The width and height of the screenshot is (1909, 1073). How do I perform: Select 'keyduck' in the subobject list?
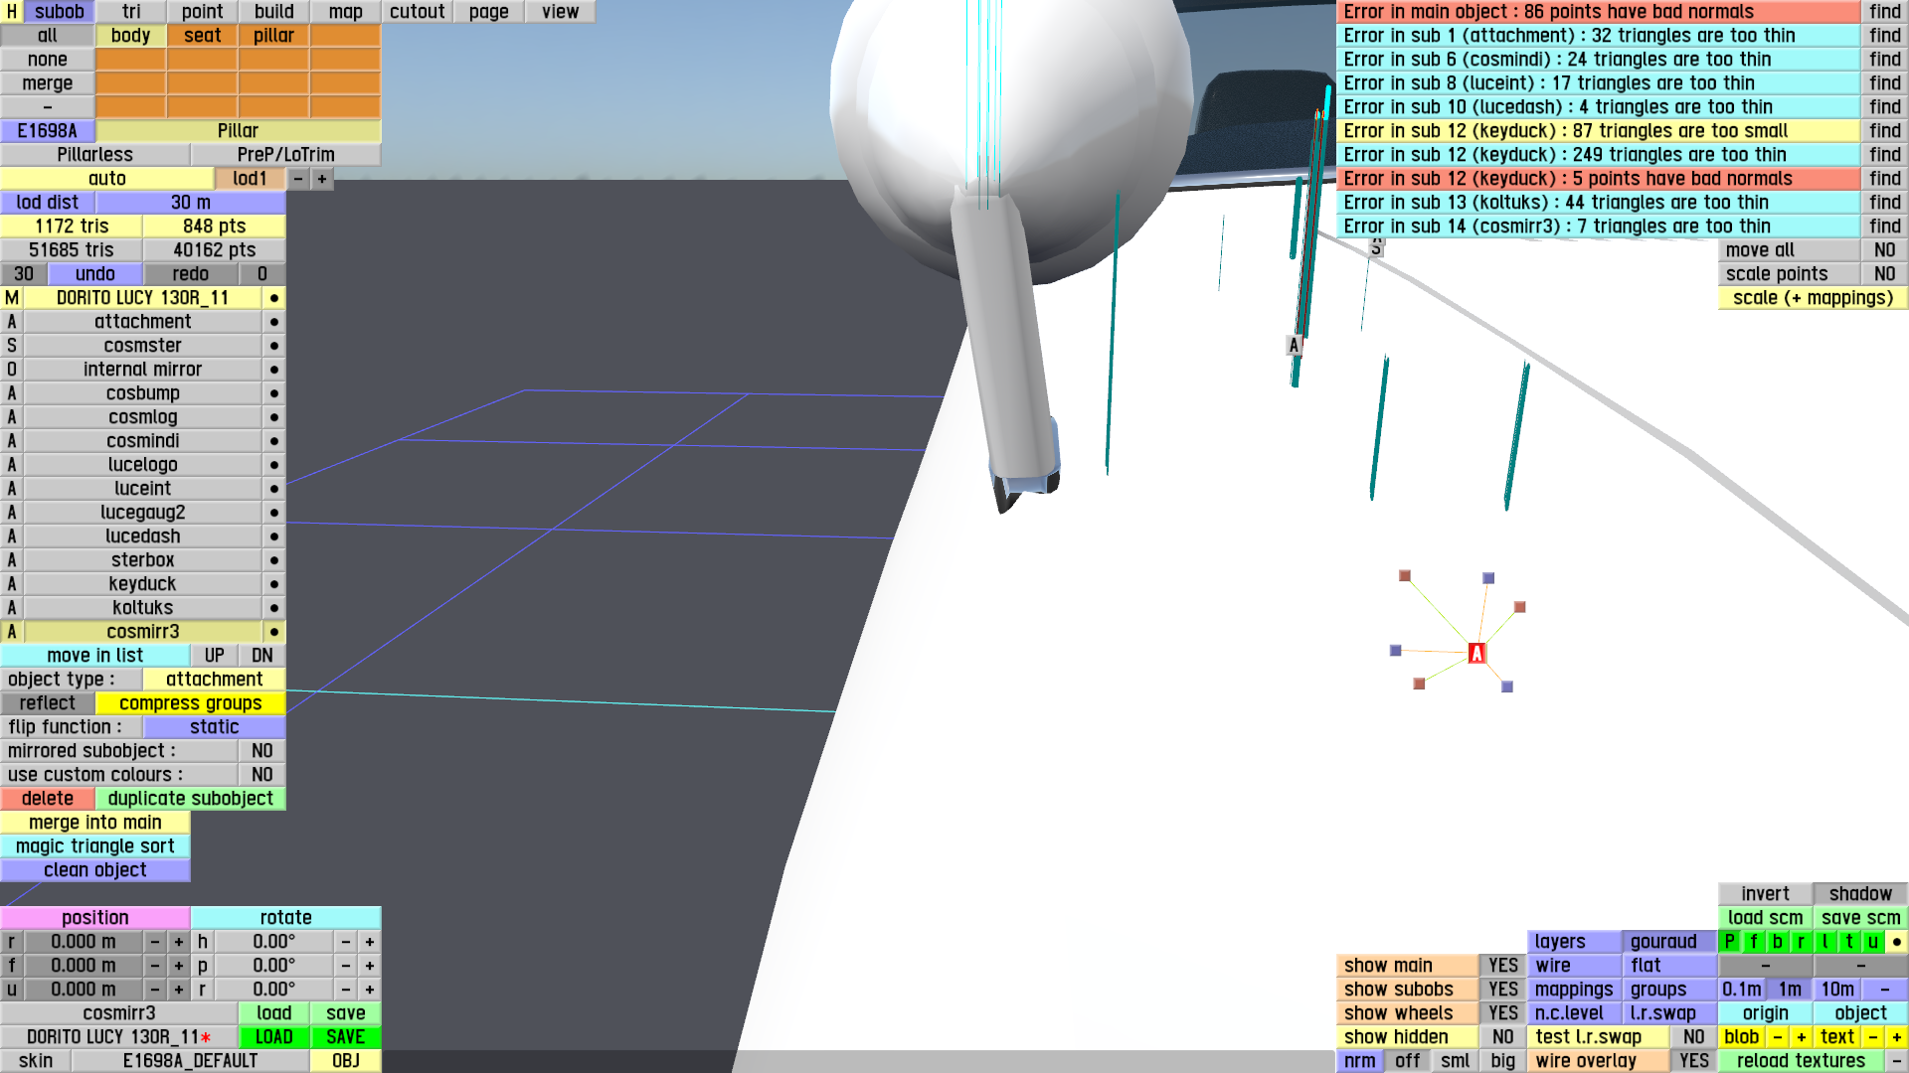click(x=142, y=584)
